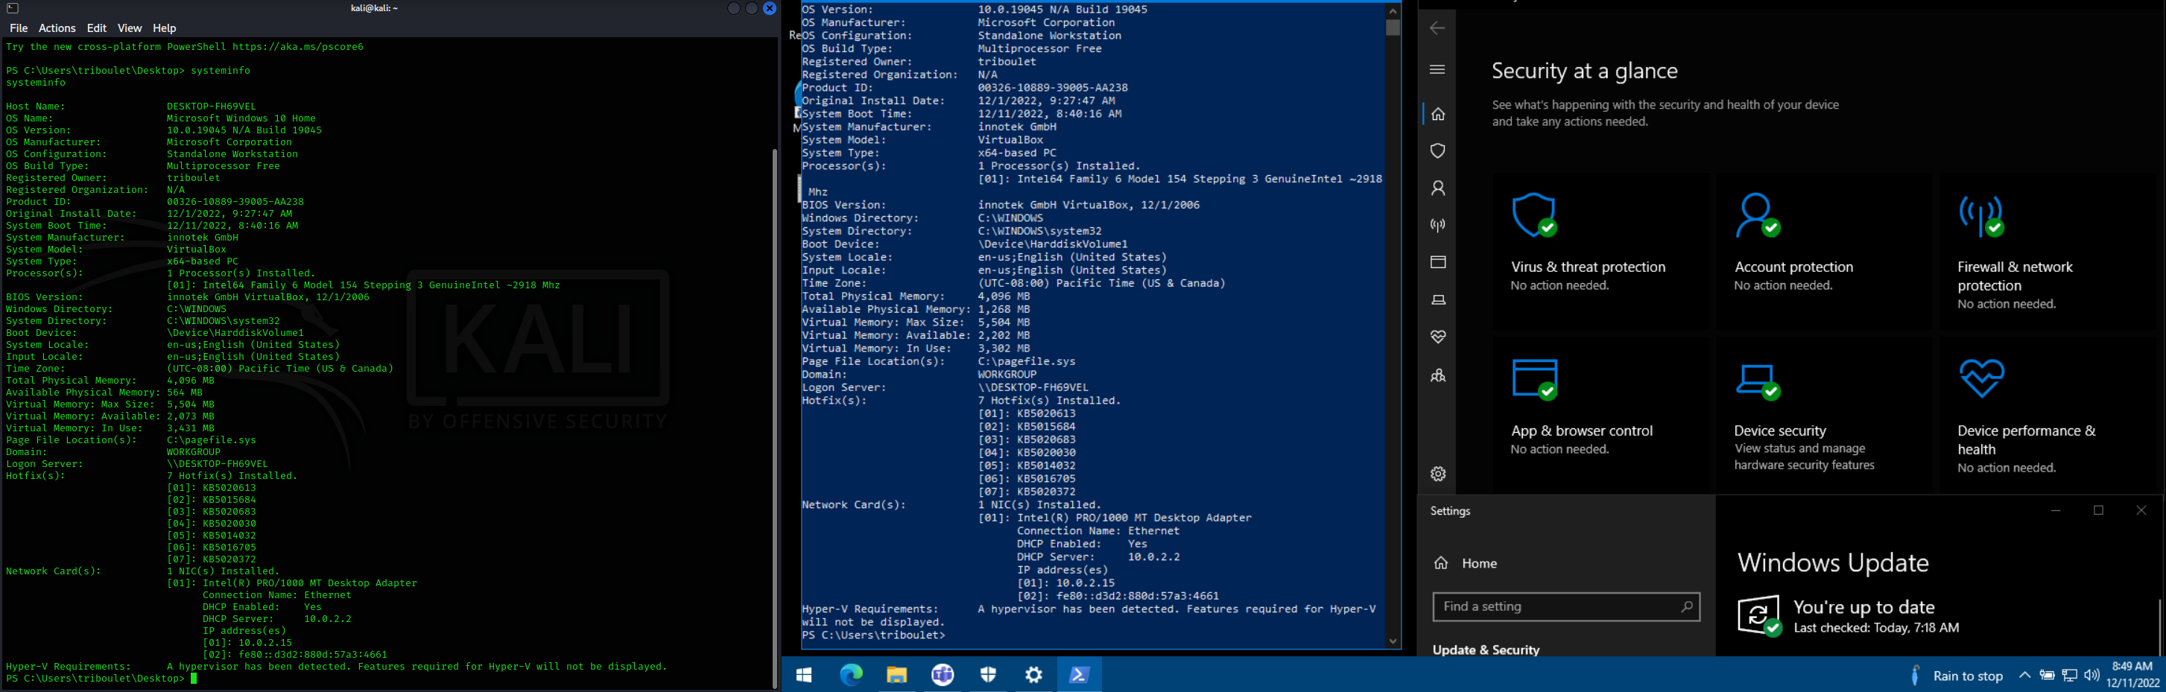Image resolution: width=2166 pixels, height=692 pixels.
Task: Select the account person icon in Security sidebar
Action: click(x=1438, y=188)
